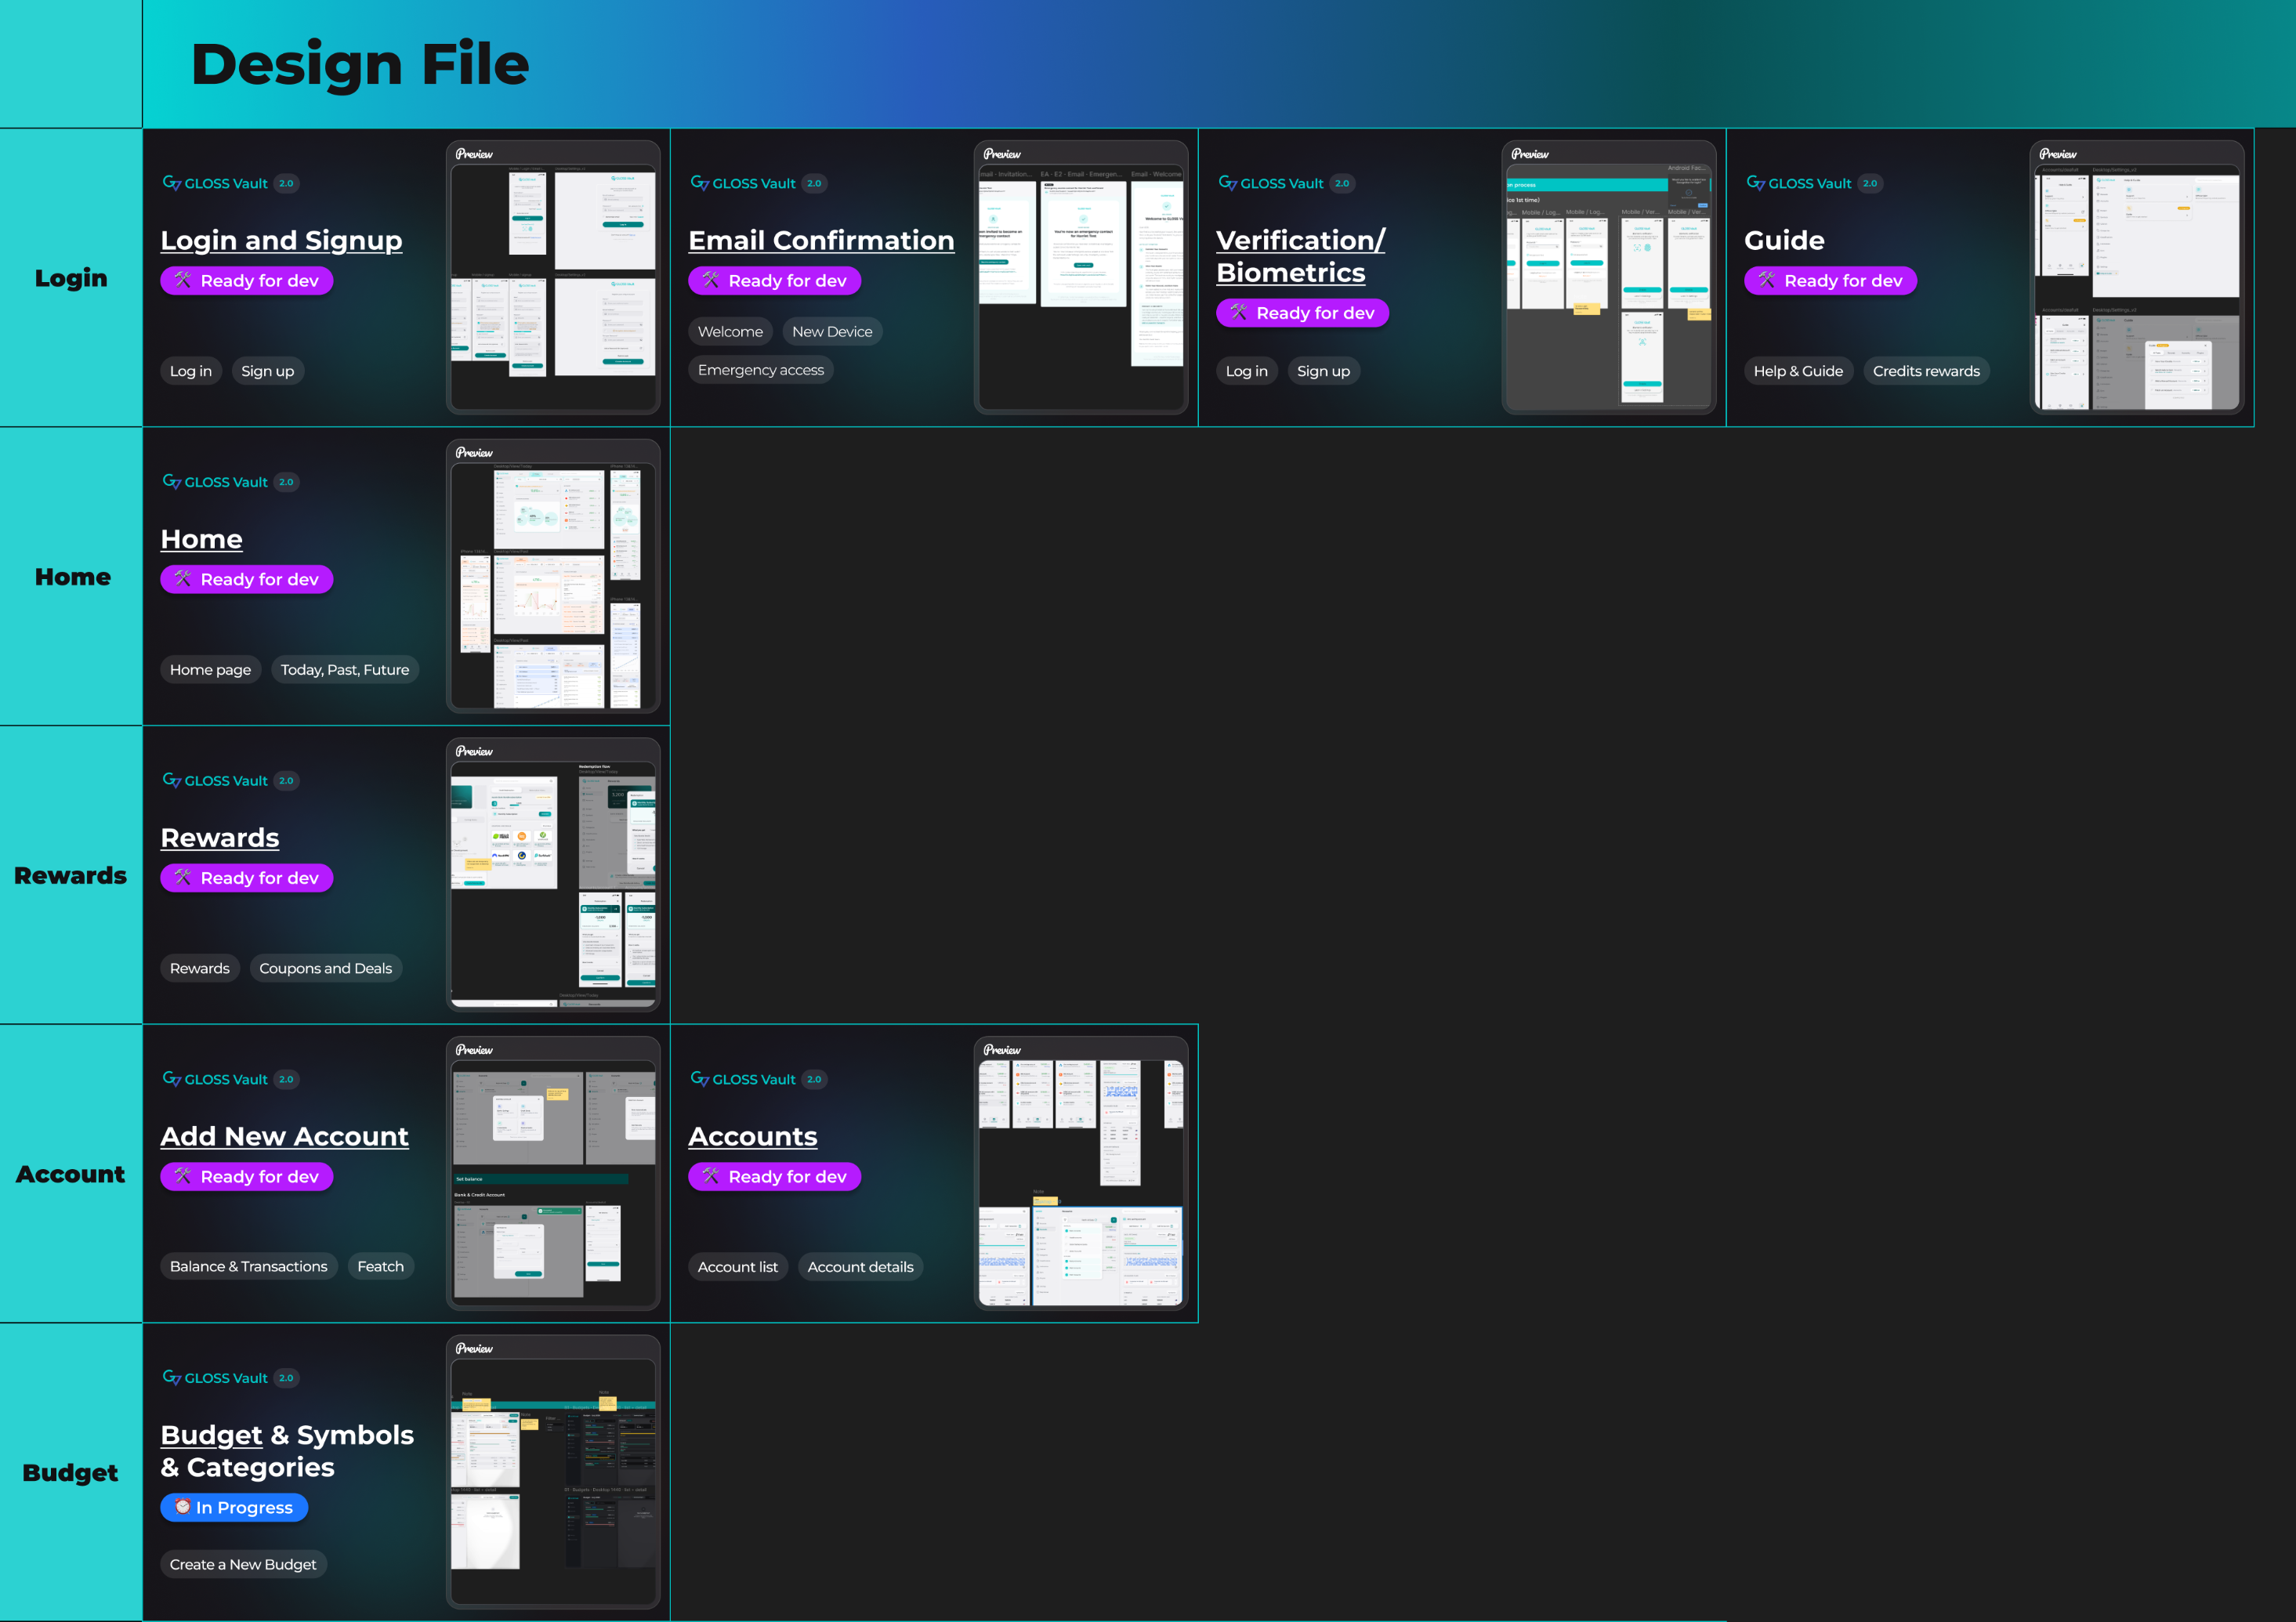Select the Coupons and Deals tag
Viewport: 2296px width, 1622px height.
click(x=326, y=969)
